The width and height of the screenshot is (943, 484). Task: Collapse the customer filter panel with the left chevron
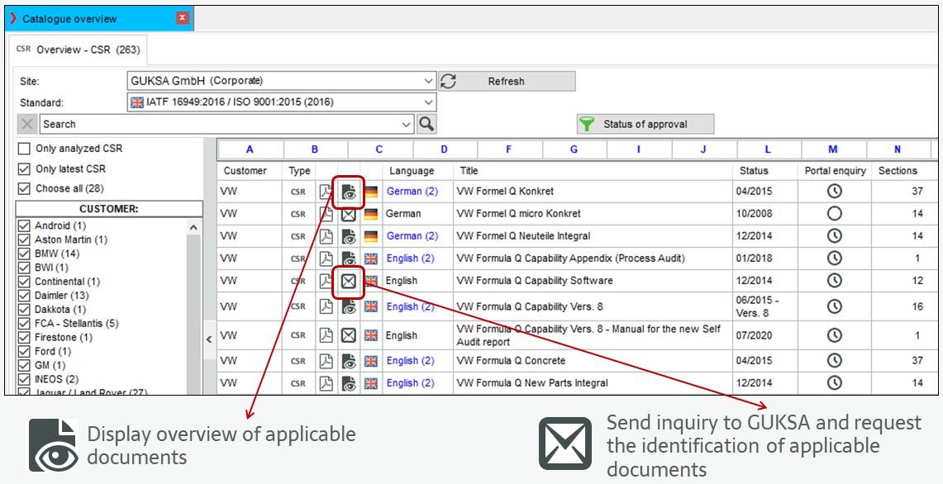(x=209, y=339)
